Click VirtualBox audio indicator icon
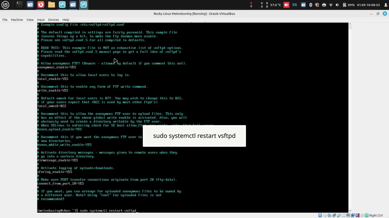Screen dimensions: 389x218 (329, 215)
